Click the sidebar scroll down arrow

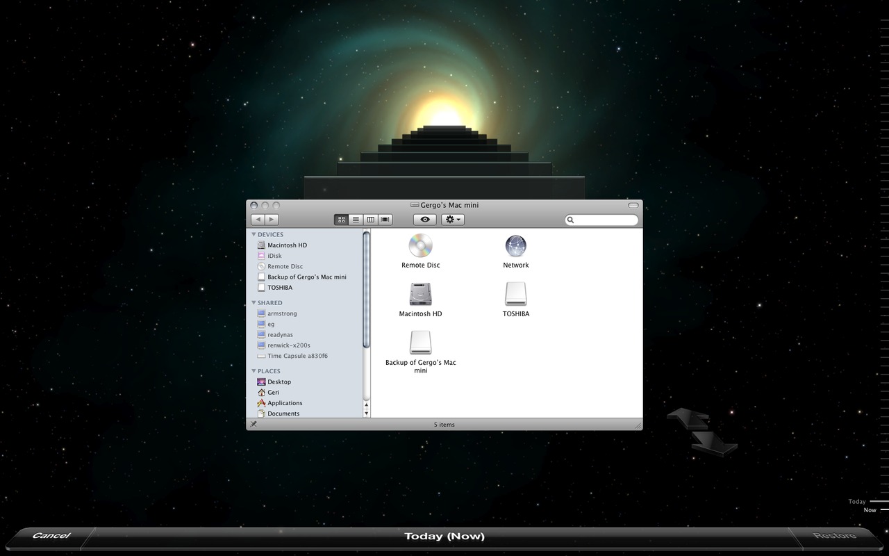[367, 413]
